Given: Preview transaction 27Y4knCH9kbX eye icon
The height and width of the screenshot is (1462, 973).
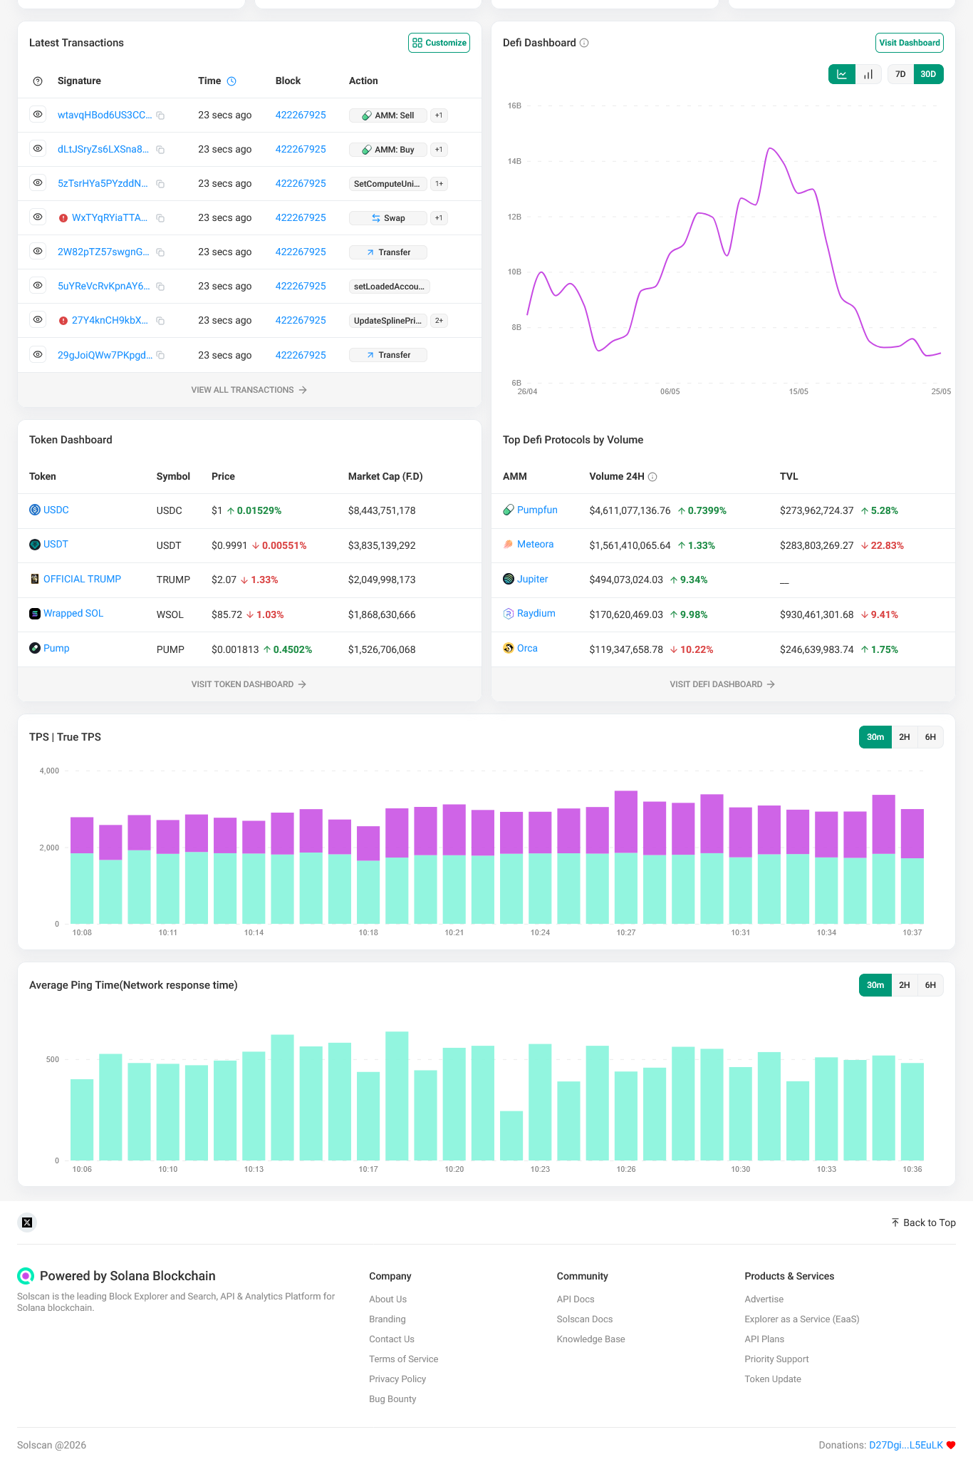Looking at the screenshot, I should (38, 319).
